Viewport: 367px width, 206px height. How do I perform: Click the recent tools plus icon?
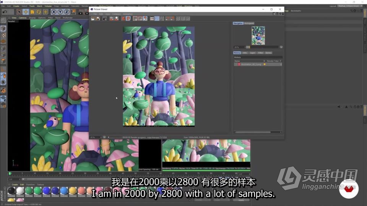point(45,12)
